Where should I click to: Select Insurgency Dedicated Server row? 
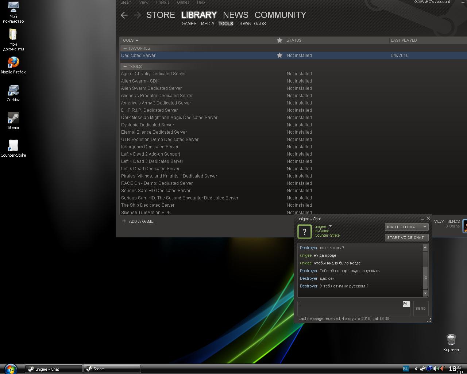pyautogui.click(x=293, y=147)
